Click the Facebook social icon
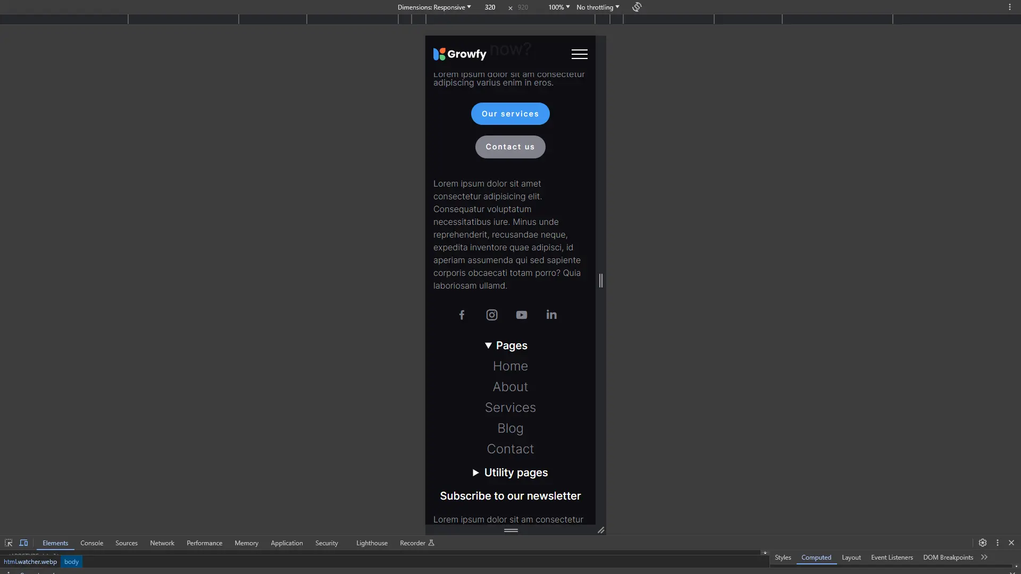 pyautogui.click(x=462, y=315)
